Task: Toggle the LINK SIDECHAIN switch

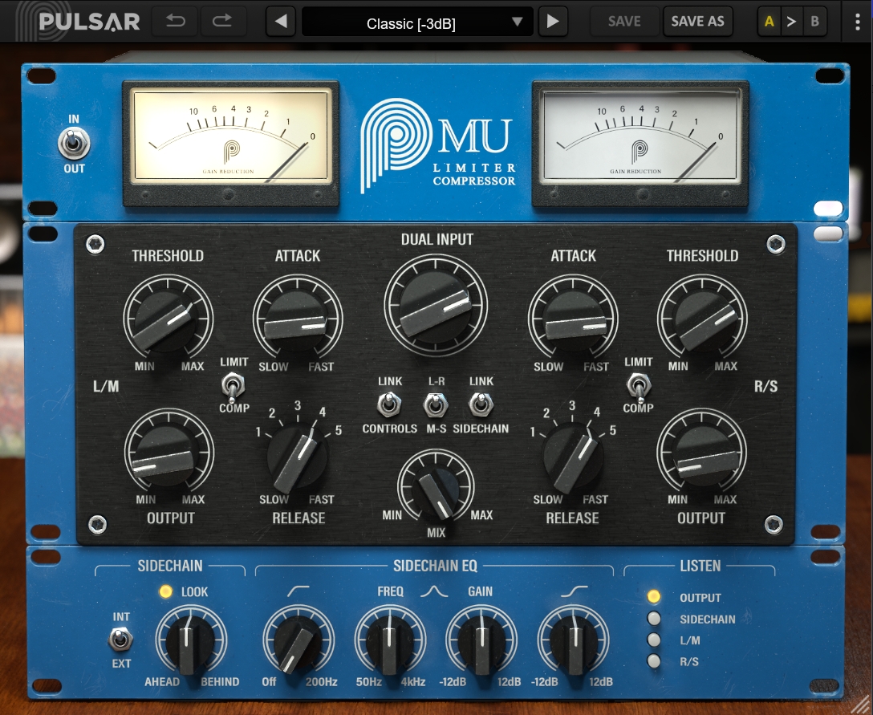Action: 481,404
